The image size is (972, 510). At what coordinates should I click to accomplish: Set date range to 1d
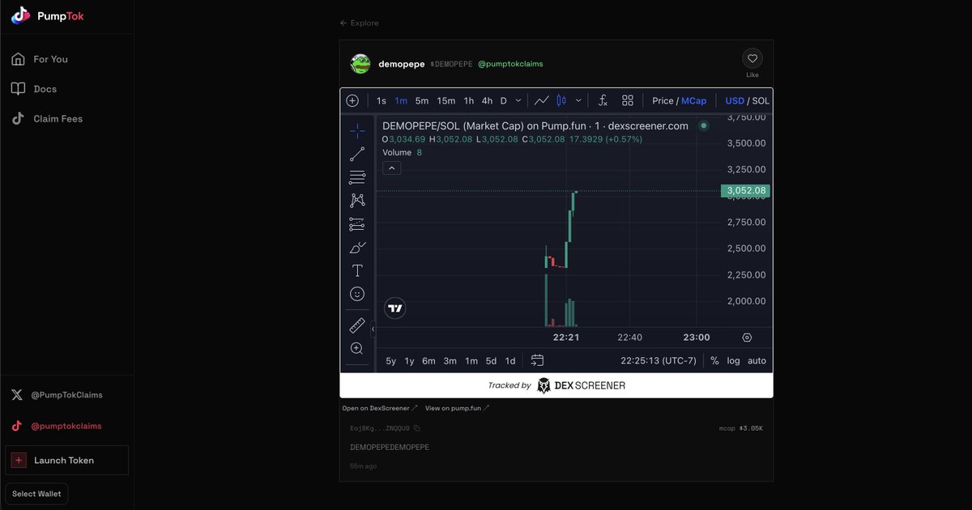[x=510, y=361]
